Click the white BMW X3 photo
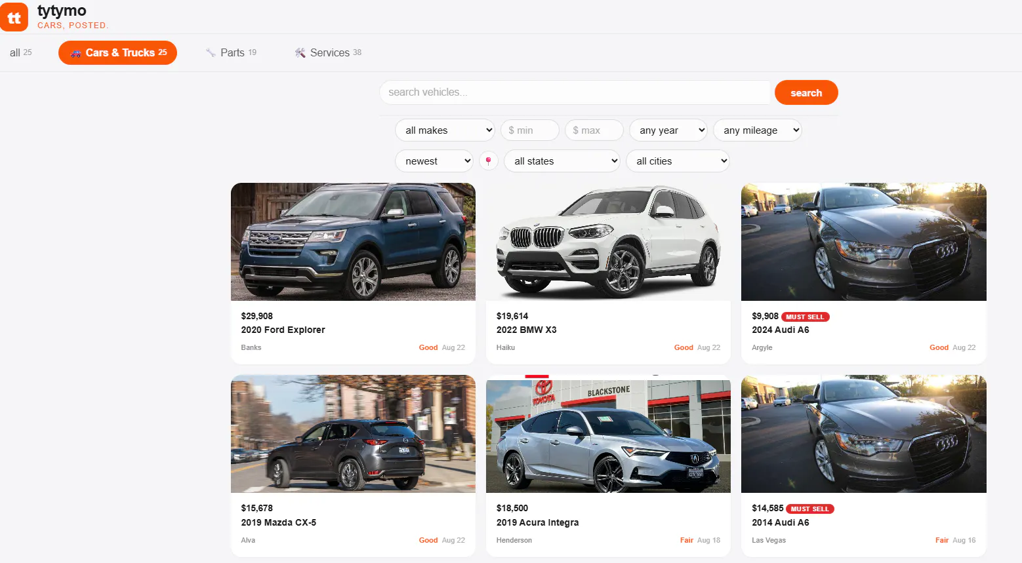 [x=608, y=242]
